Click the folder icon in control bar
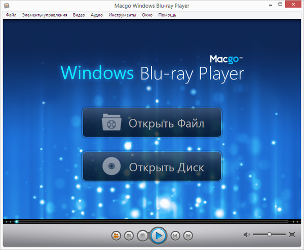 point(129,235)
